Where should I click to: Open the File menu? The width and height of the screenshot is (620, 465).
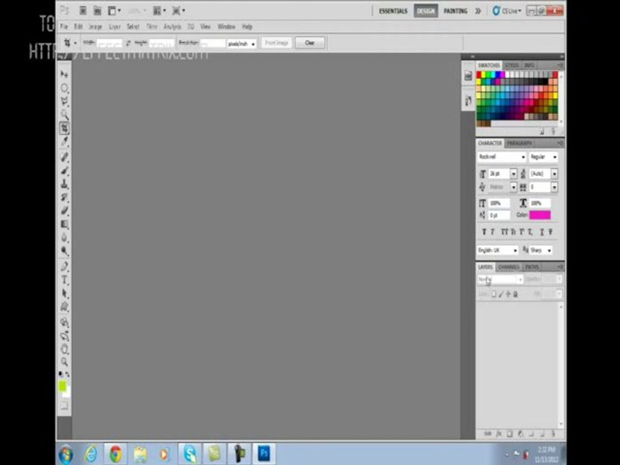(x=64, y=26)
